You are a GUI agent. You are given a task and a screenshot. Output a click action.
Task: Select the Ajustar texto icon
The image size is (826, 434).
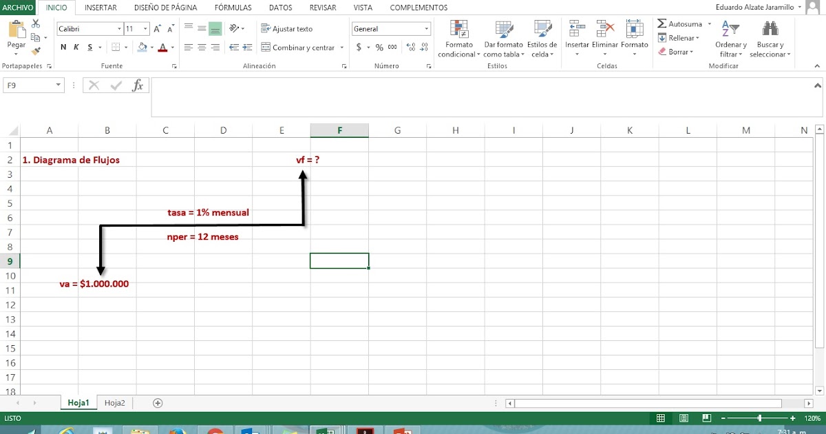point(266,28)
